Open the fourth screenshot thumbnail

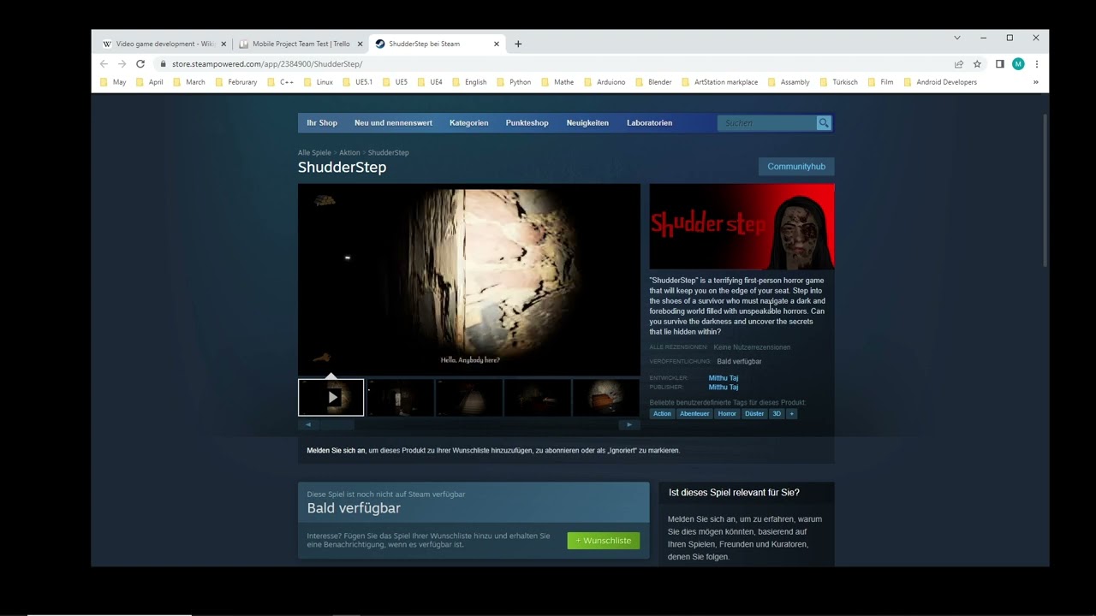click(537, 397)
